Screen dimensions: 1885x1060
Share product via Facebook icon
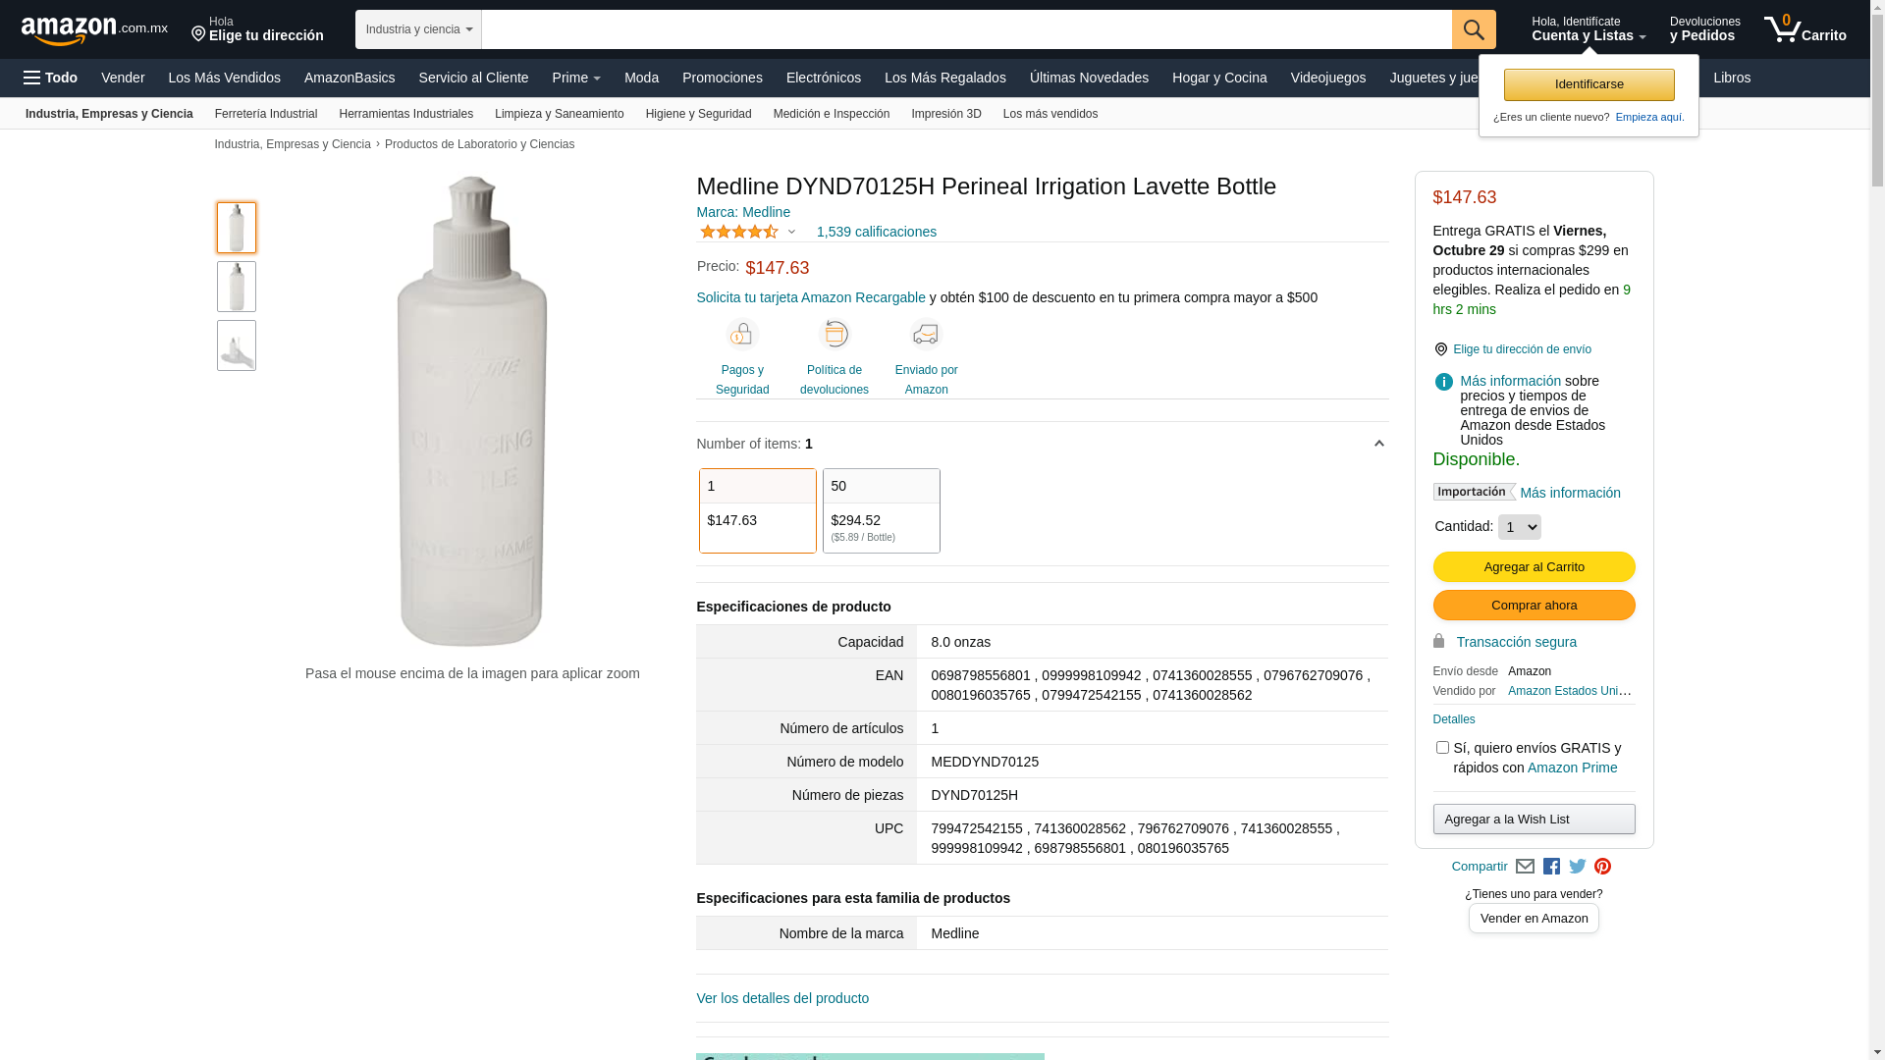(1551, 867)
